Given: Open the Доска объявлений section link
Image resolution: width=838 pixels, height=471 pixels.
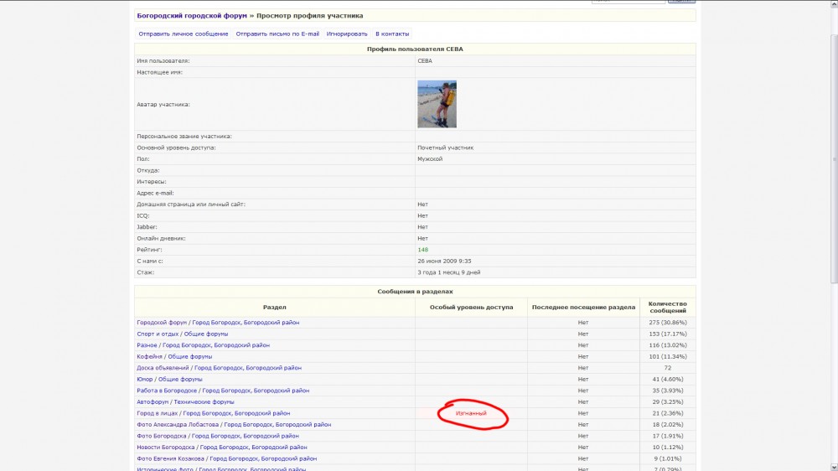Looking at the screenshot, I should tap(163, 368).
